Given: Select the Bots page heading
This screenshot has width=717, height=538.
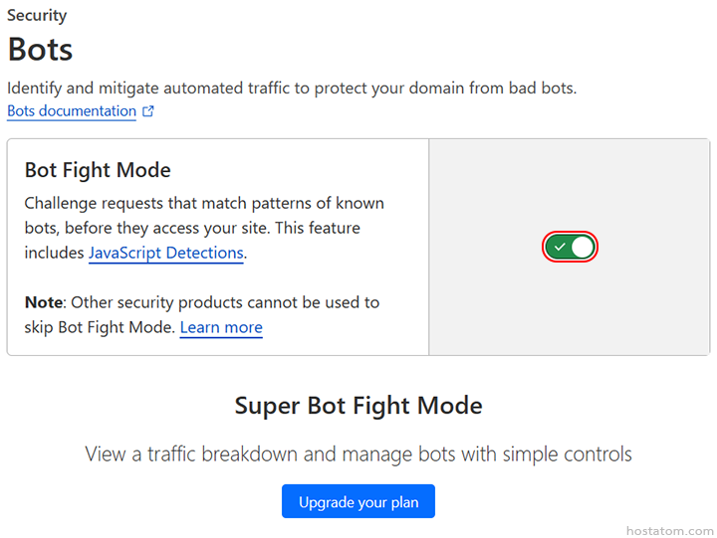Looking at the screenshot, I should click(40, 50).
